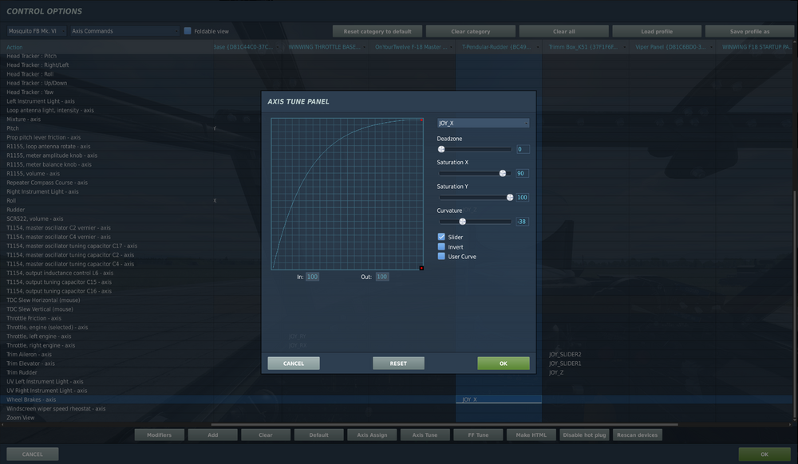Enable the User Curve checkbox

(441, 256)
